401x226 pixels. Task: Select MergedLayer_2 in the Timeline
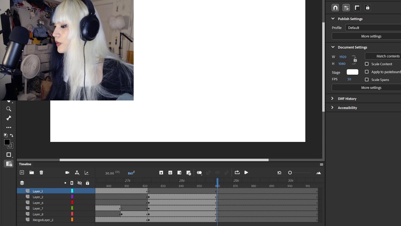[43, 220]
